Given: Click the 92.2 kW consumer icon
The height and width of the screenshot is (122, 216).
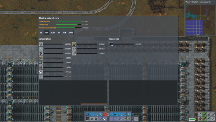Looking at the screenshot, I should tap(41, 77).
